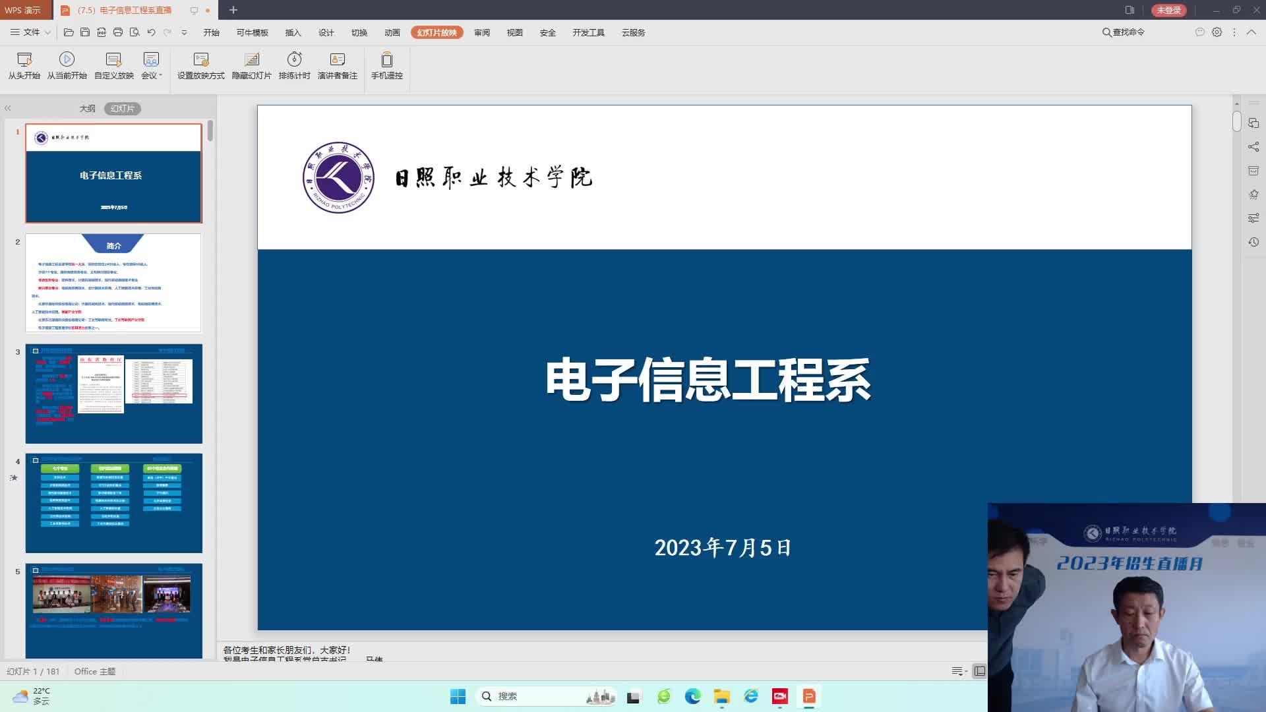Open the feedback chat bubble icon
Image resolution: width=1266 pixels, height=712 pixels.
(1200, 32)
